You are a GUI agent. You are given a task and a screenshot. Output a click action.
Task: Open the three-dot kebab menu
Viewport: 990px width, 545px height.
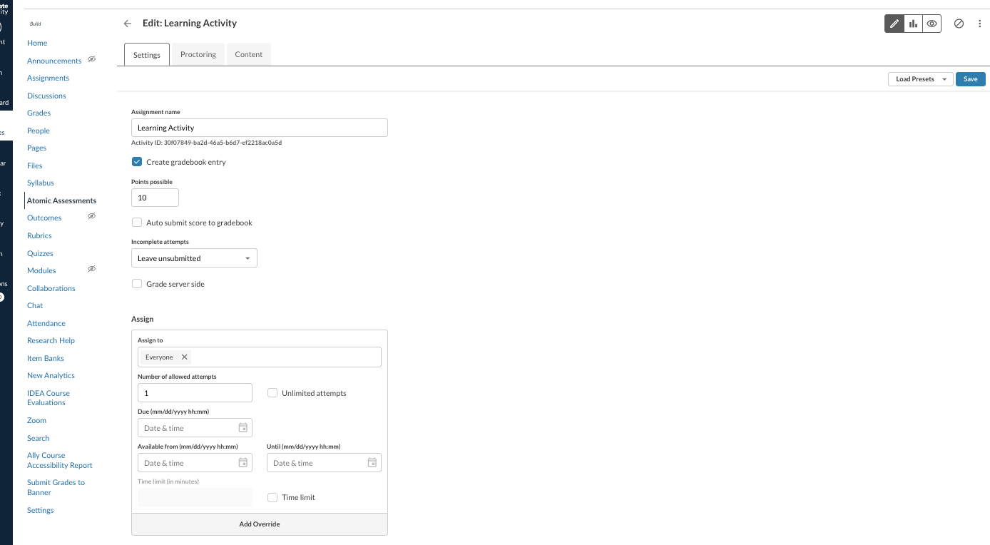(x=979, y=23)
